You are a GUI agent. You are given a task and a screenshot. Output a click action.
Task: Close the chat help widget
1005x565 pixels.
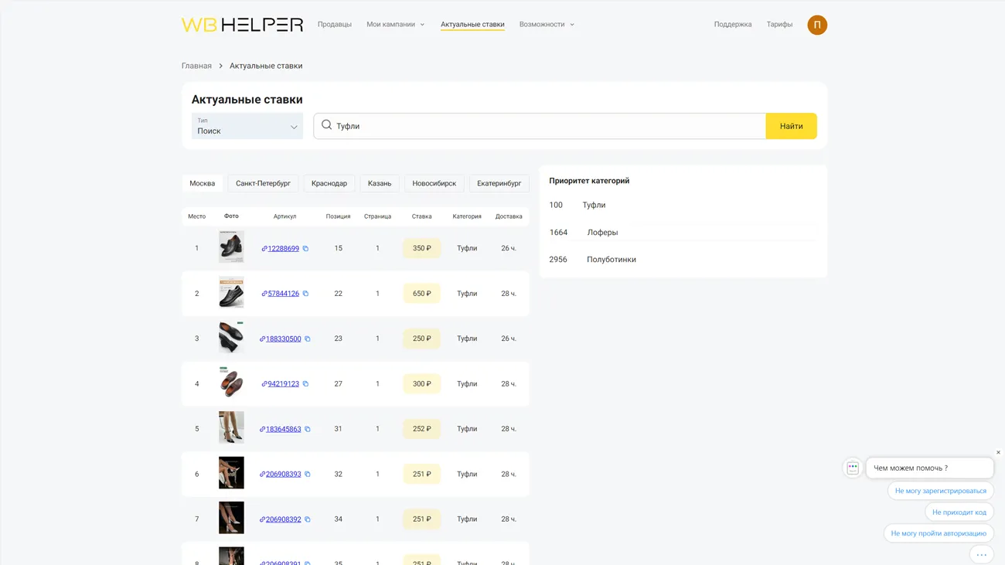[x=998, y=453]
